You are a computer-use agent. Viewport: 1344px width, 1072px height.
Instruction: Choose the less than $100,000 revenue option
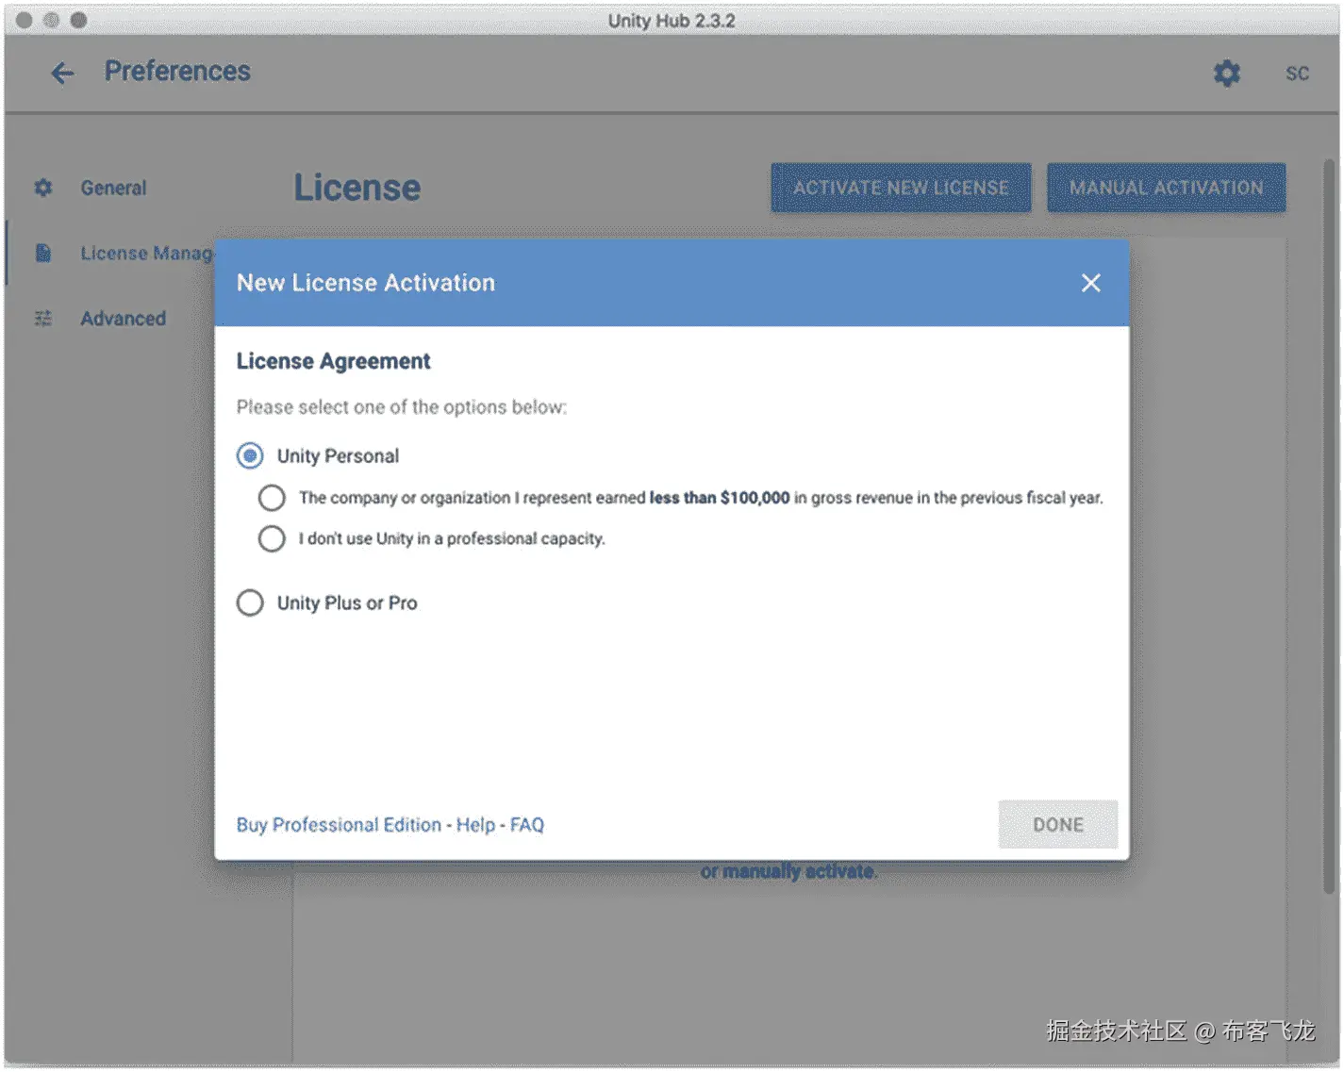(272, 498)
